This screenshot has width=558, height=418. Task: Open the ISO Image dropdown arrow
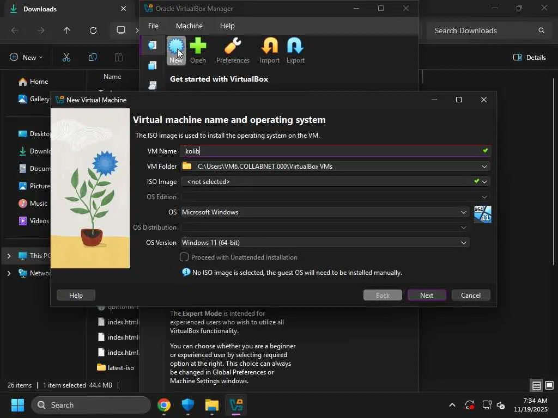pos(484,182)
